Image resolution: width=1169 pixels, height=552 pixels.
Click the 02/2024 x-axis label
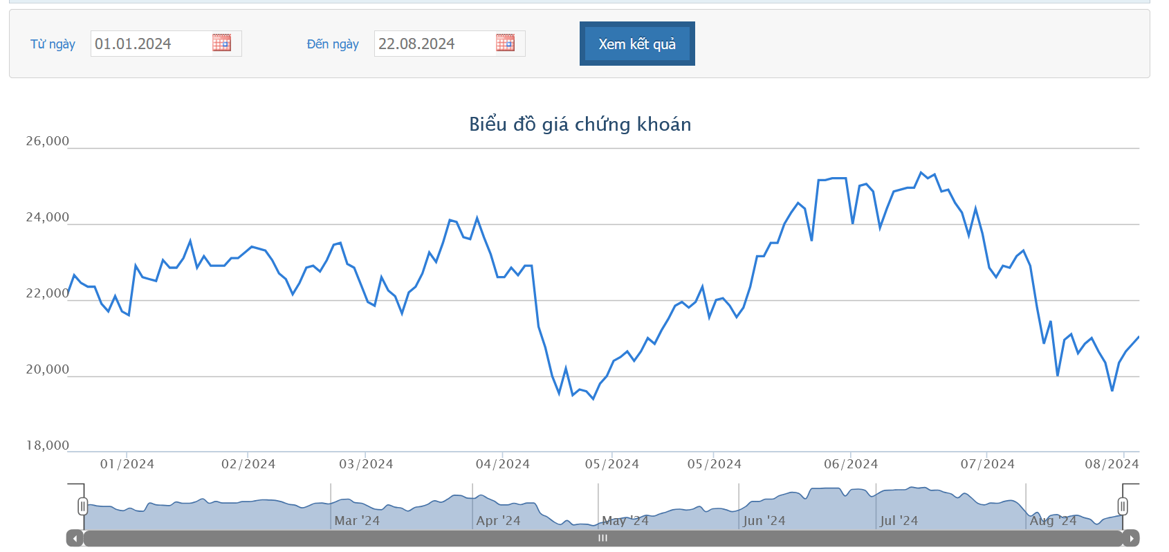pyautogui.click(x=248, y=464)
